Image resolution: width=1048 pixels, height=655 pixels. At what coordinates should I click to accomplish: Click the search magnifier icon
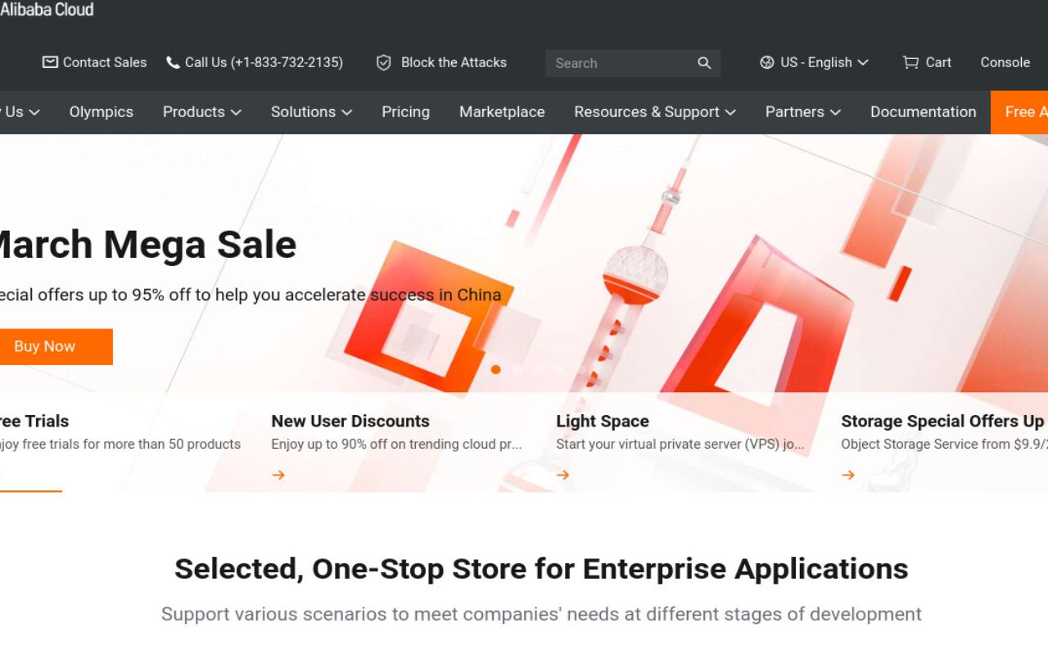click(704, 63)
